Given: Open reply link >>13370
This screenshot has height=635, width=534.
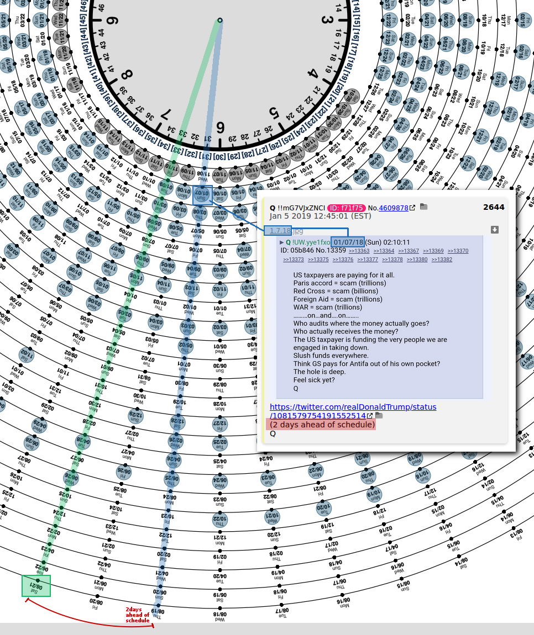Looking at the screenshot, I should point(458,251).
